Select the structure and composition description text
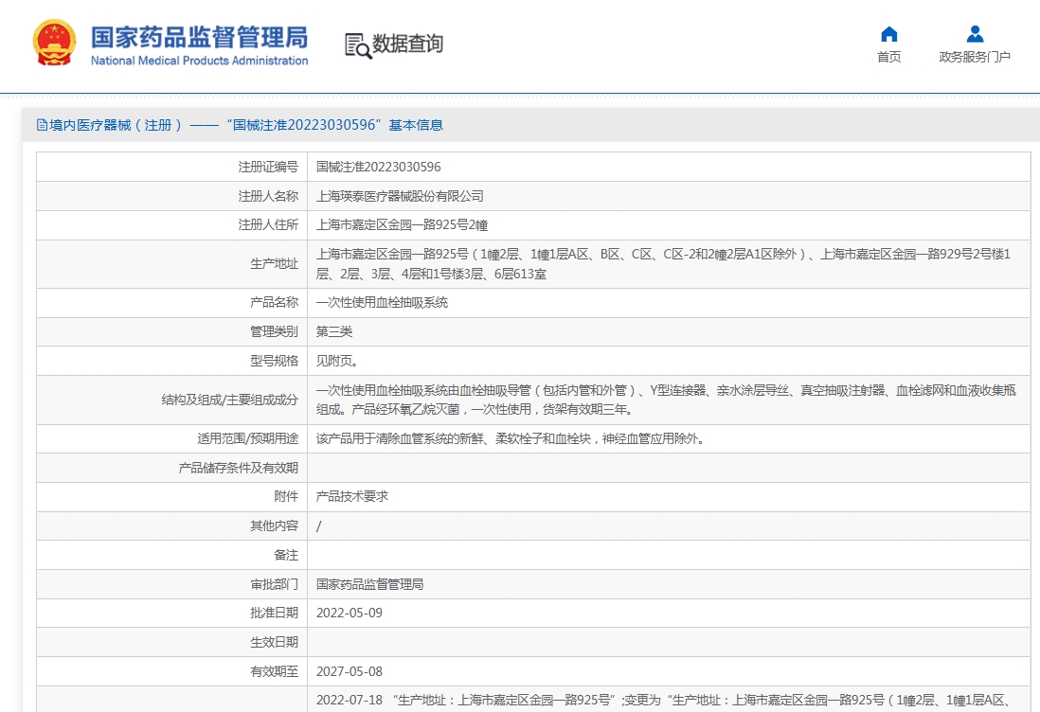The width and height of the screenshot is (1040, 712). (x=666, y=400)
